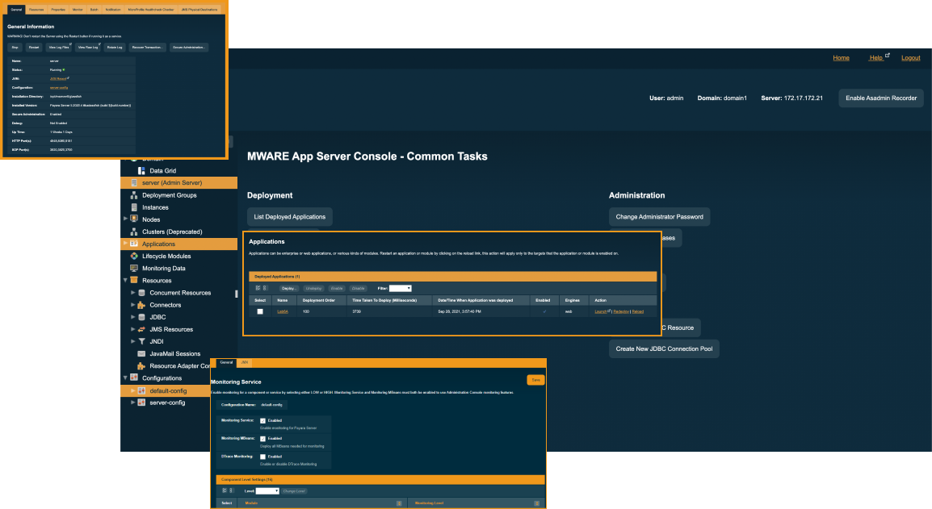Switch to the Resources tab in server panel
The width and height of the screenshot is (932, 509).
[36, 10]
